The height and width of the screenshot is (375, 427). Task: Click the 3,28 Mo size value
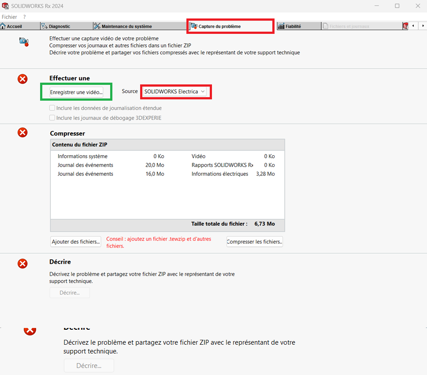point(265,174)
